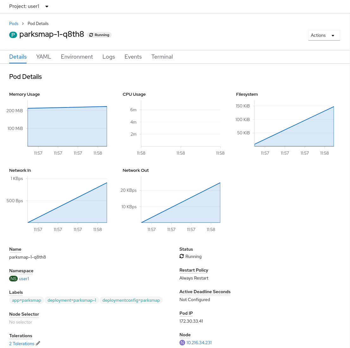Click the app=parksmap label chip
This screenshot has width=350, height=348.
(27, 300)
